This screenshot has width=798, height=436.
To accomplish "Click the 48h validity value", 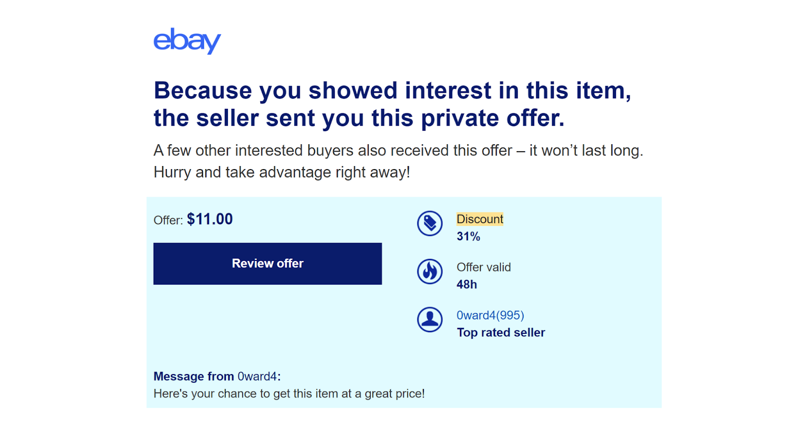I will click(x=467, y=284).
